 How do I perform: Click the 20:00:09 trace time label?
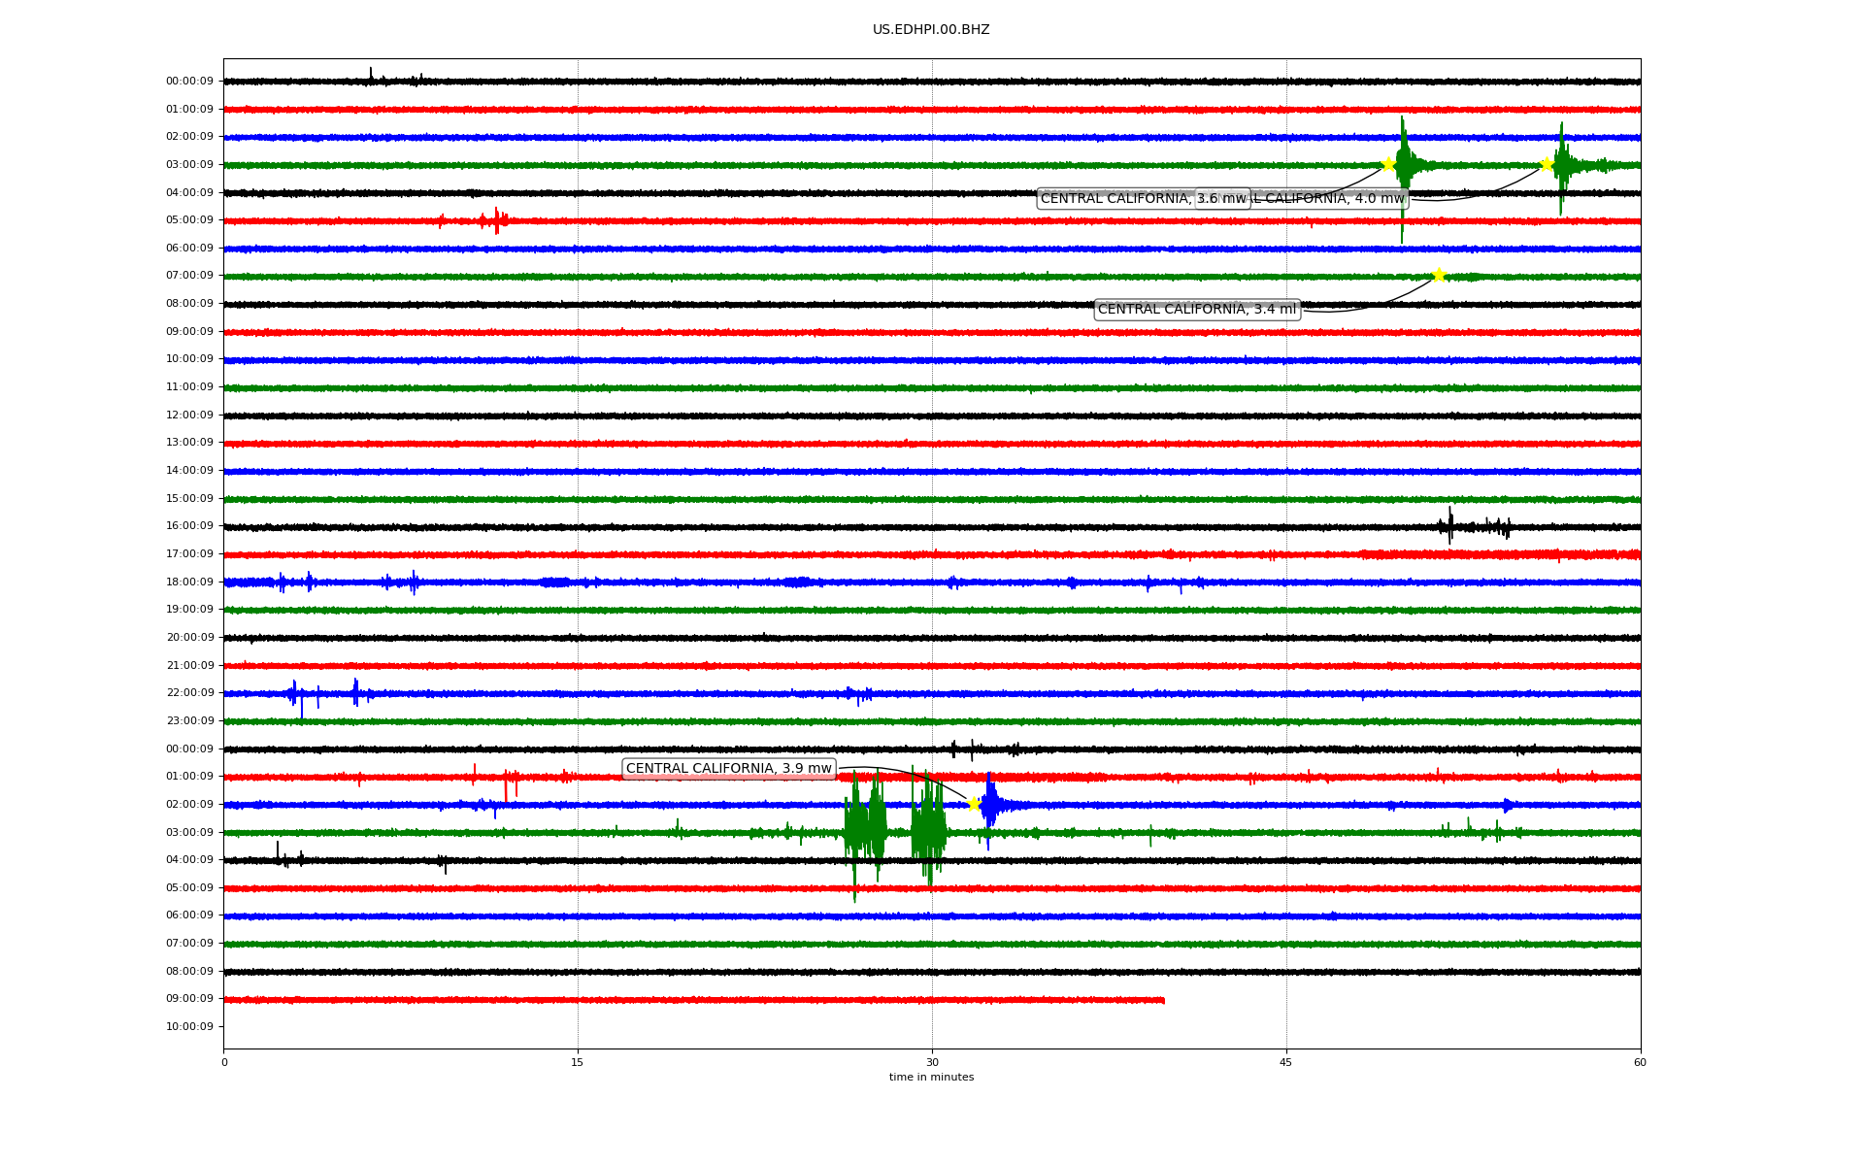click(189, 637)
